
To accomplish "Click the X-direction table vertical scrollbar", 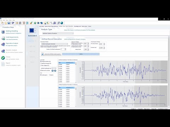I will click(x=76, y=72).
